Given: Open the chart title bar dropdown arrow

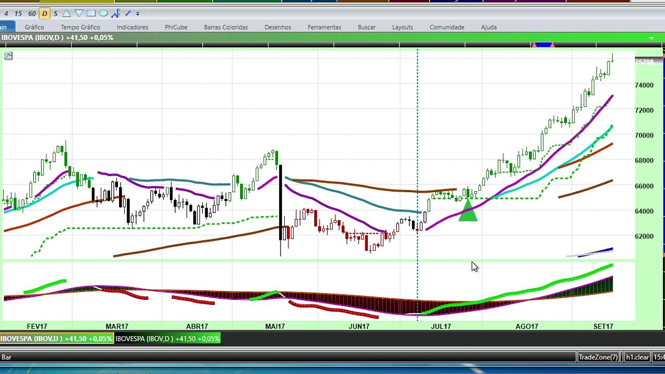Looking at the screenshot, I should pyautogui.click(x=651, y=38).
